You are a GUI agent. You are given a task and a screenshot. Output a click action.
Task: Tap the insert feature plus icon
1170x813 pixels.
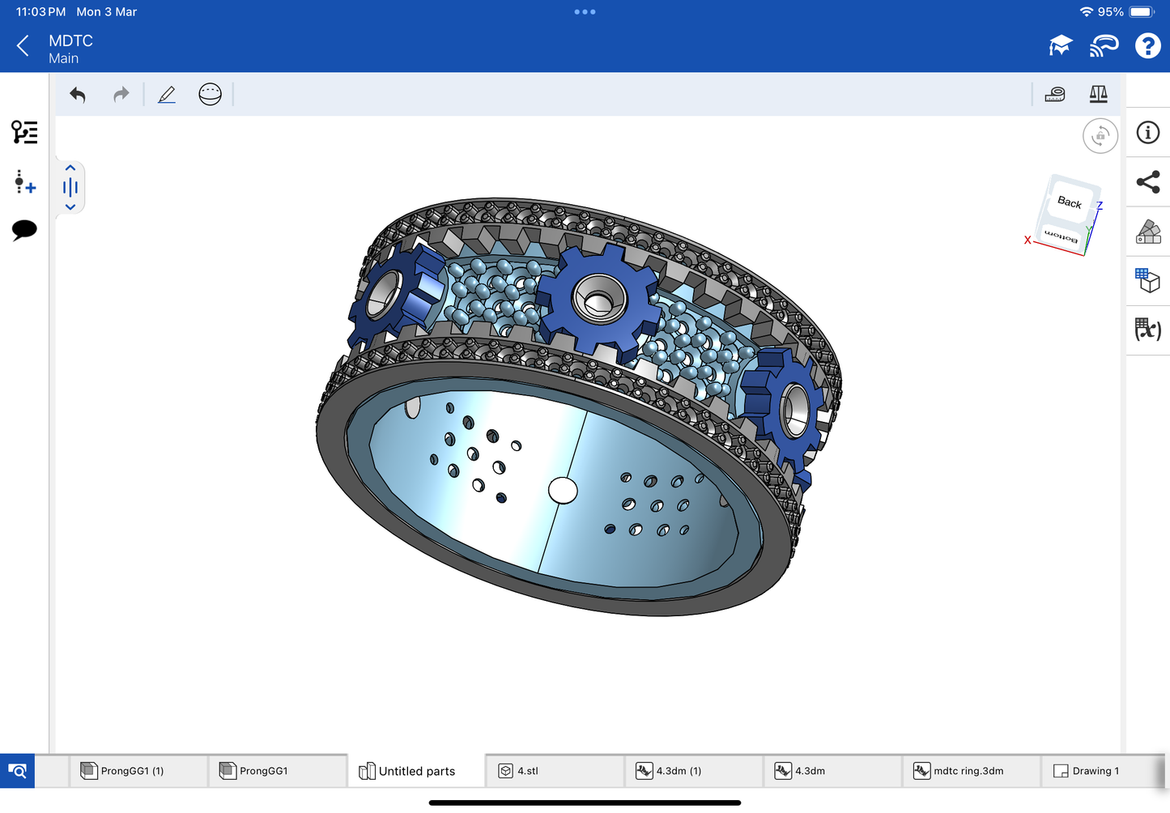click(x=24, y=182)
